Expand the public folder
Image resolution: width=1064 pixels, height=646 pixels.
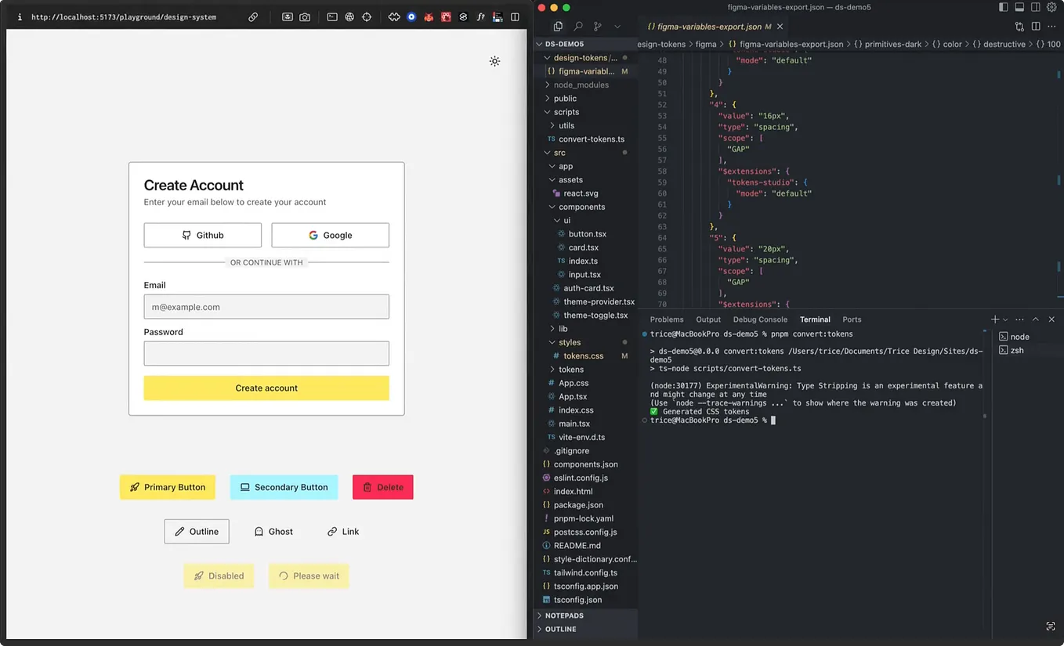[585, 99]
